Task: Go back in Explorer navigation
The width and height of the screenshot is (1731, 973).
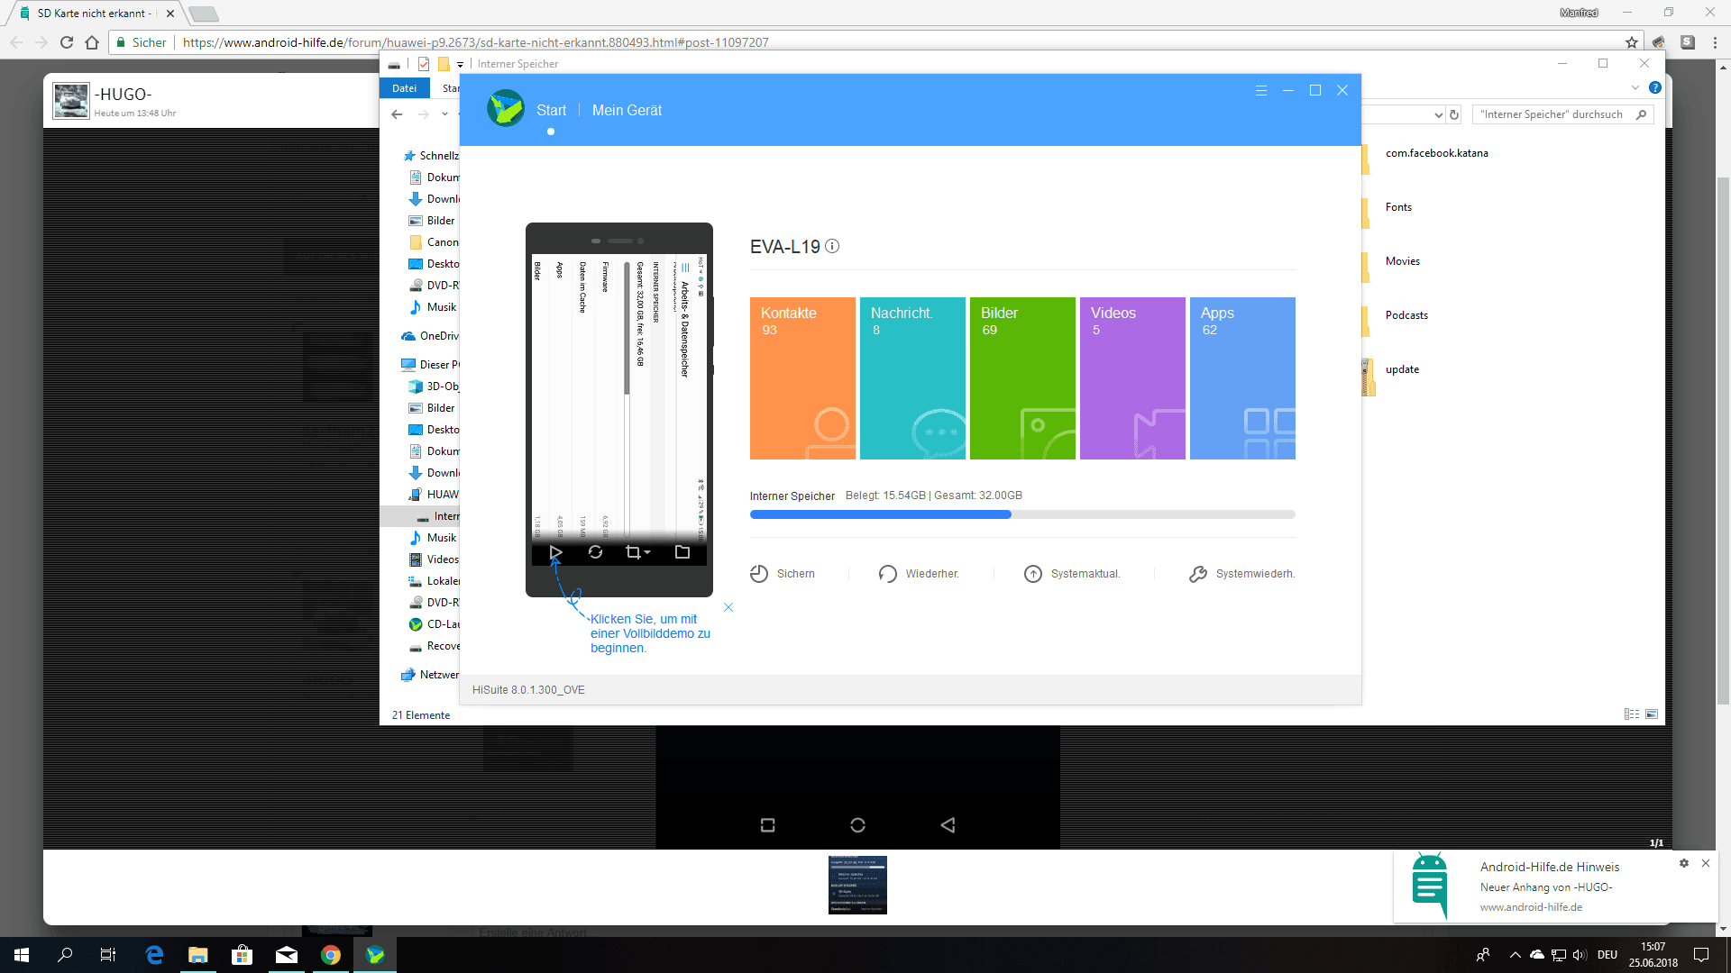Action: coord(397,114)
